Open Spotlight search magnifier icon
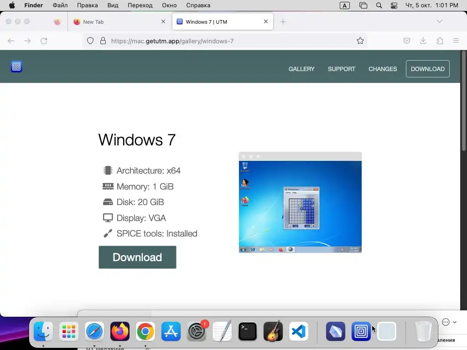Viewport: 467px width, 350px height. click(379, 5)
